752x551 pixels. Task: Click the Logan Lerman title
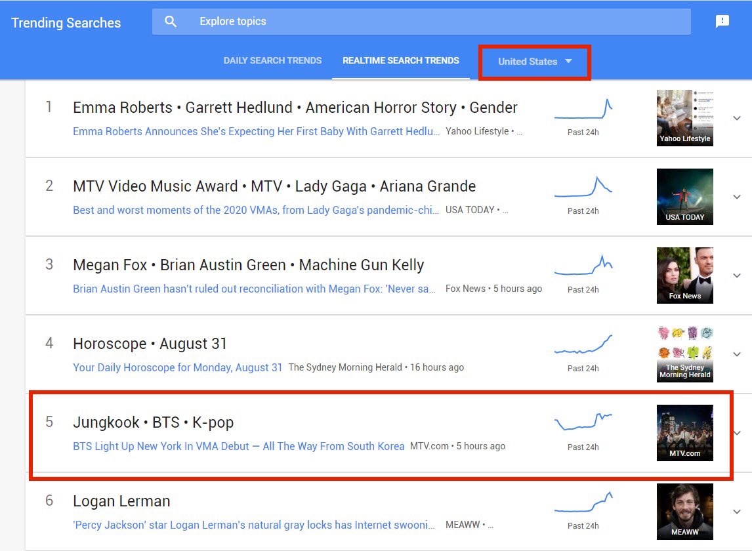[x=121, y=500]
